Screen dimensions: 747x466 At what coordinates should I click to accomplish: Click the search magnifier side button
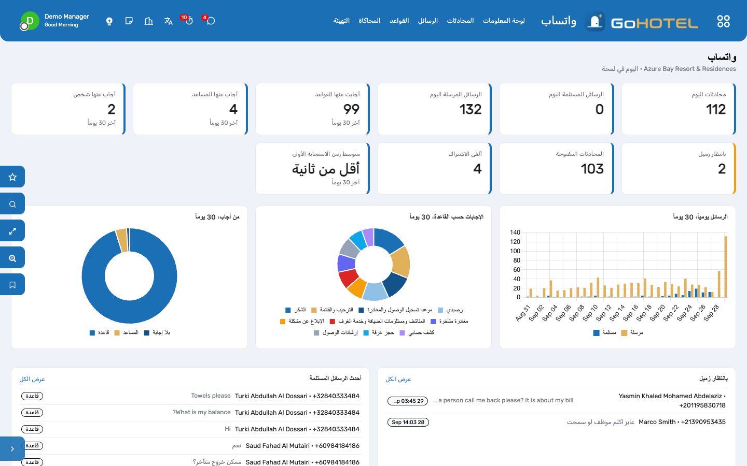pos(12,204)
